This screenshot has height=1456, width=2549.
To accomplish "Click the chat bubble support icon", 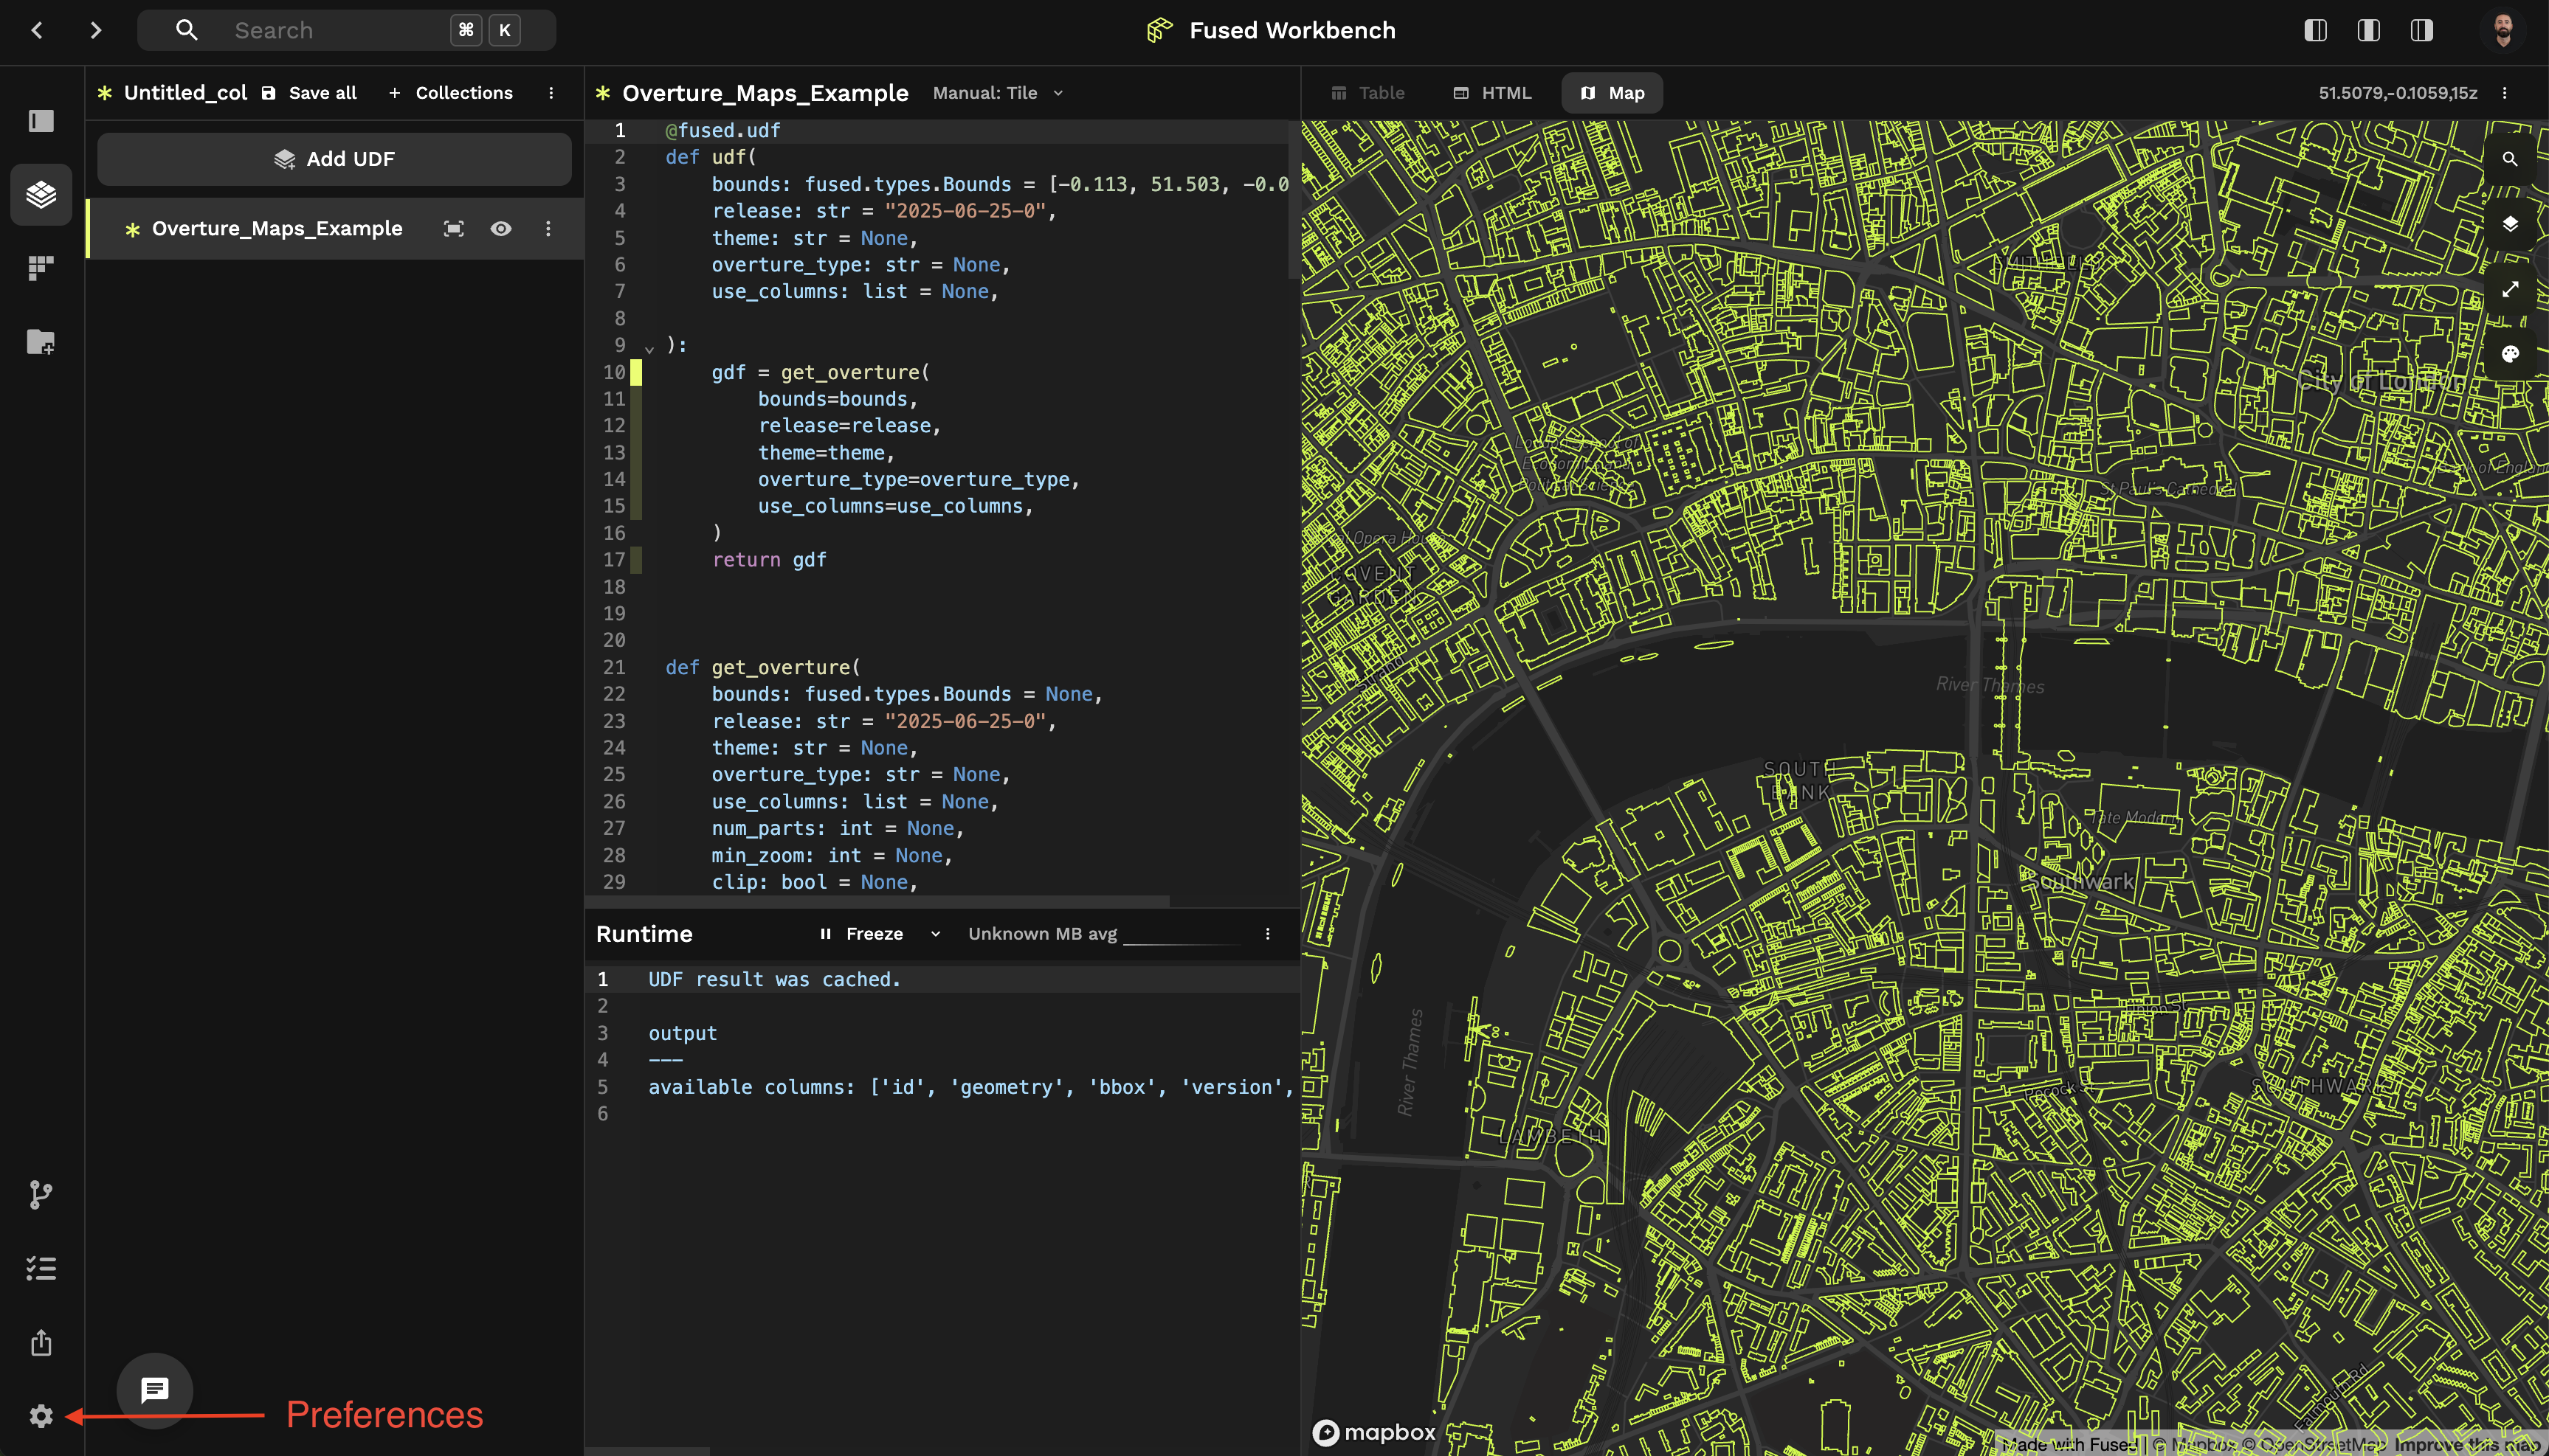I will coord(155,1390).
